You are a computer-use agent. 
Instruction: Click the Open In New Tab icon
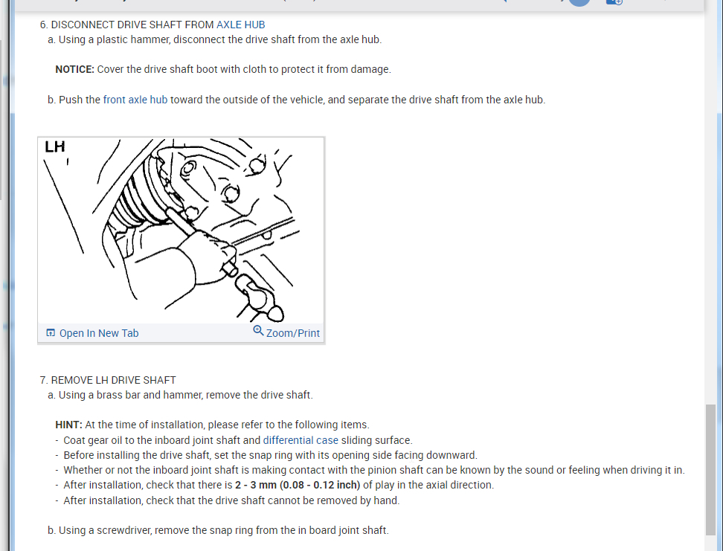[x=51, y=333]
